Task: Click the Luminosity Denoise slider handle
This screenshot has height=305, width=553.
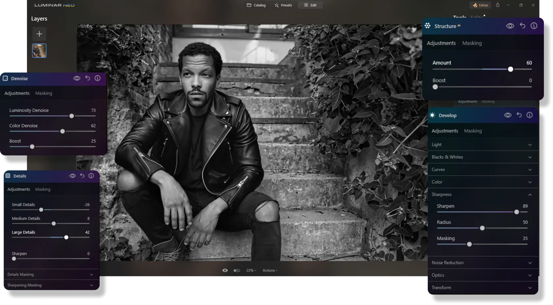Action: [x=71, y=116]
